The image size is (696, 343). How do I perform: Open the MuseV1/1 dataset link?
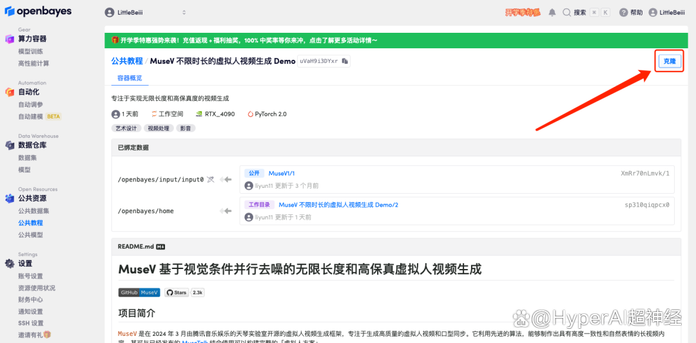tap(281, 173)
